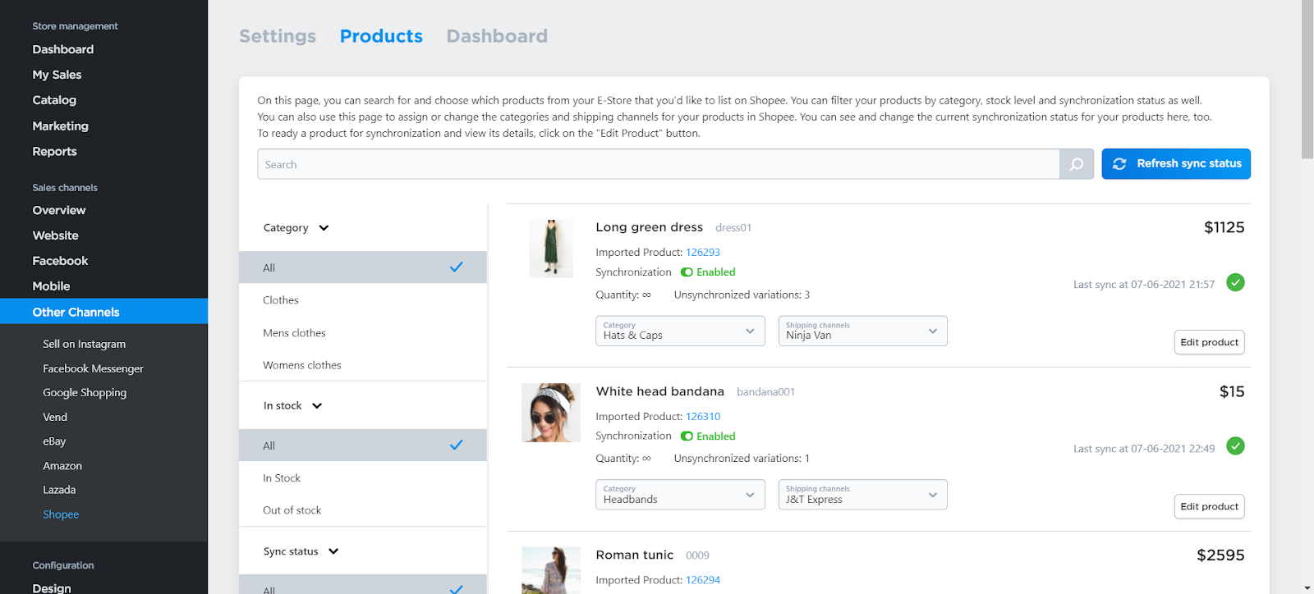Click Last sync at 07-06-2021 21:57 text

click(1144, 285)
